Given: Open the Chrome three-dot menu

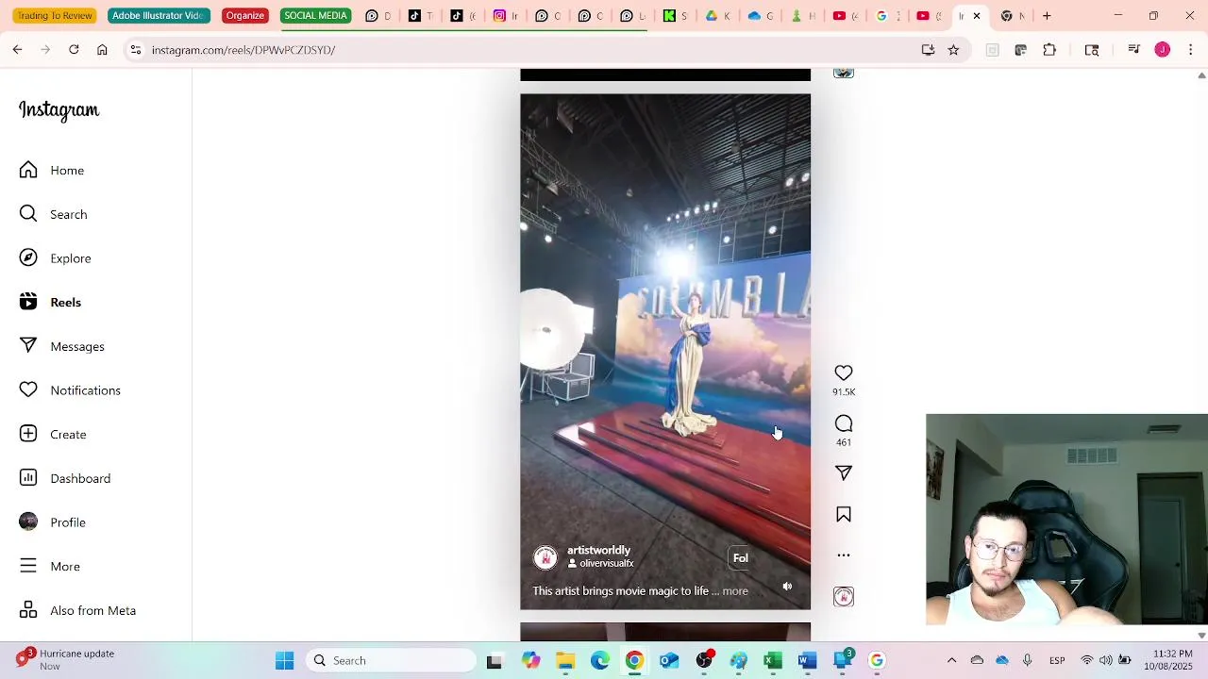Looking at the screenshot, I should point(1191,50).
